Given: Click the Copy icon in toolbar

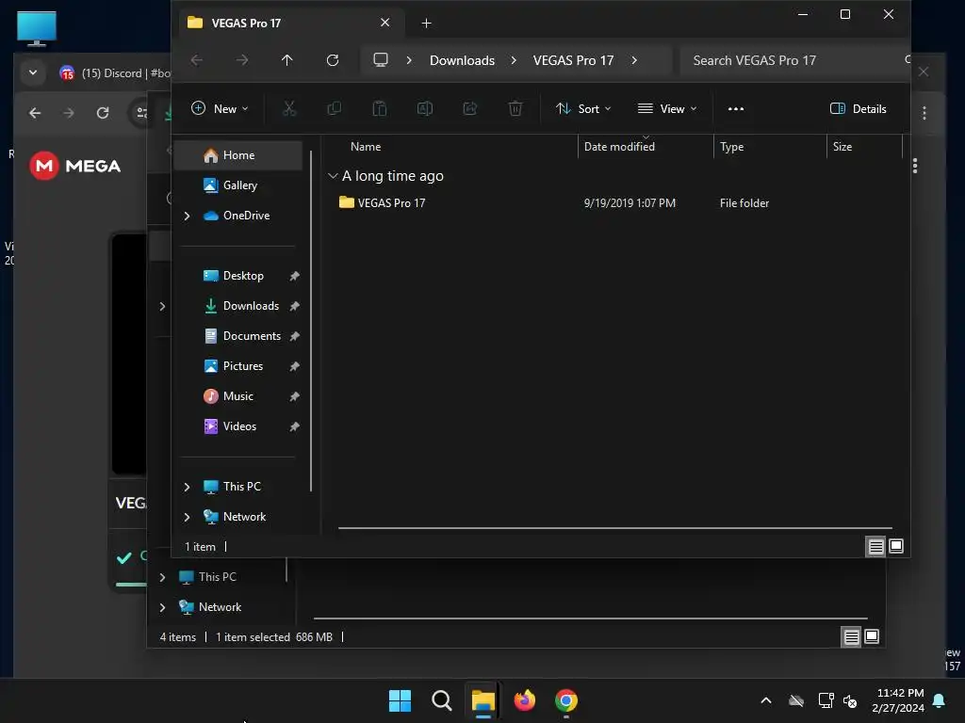Looking at the screenshot, I should click(x=335, y=109).
